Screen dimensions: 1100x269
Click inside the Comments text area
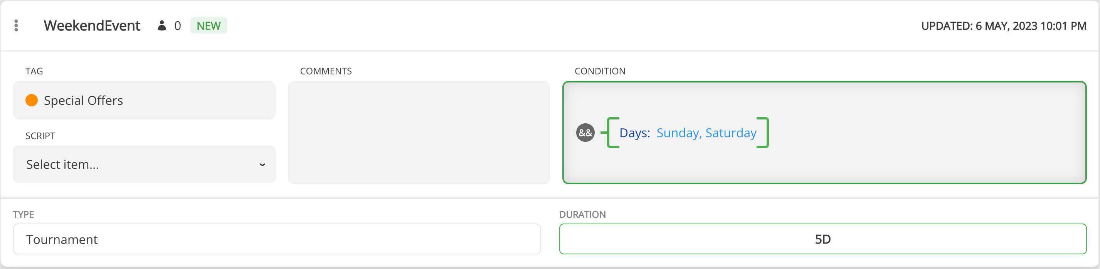[x=419, y=132]
